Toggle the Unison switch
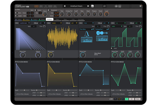The image size is (157, 105). click(x=36, y=10)
